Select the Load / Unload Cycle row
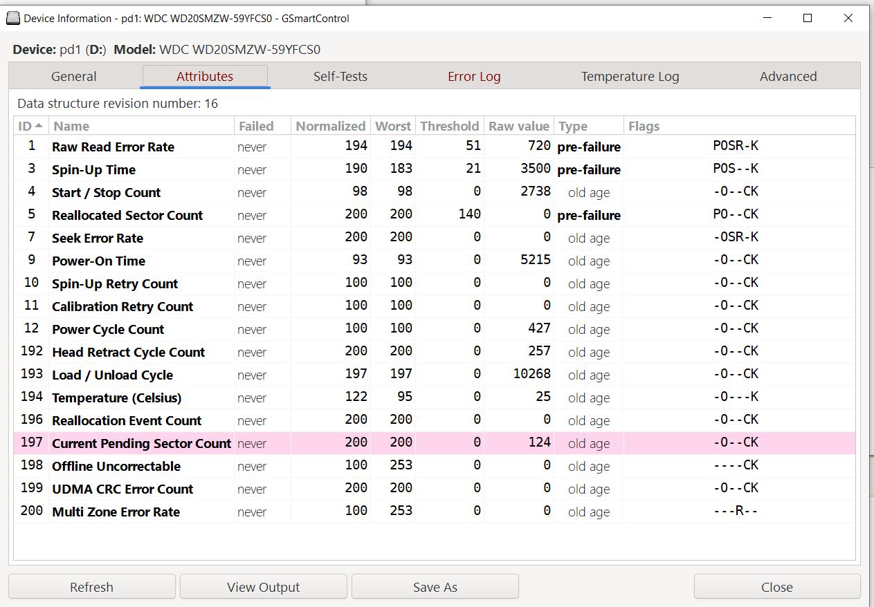874x607 pixels. [435, 375]
